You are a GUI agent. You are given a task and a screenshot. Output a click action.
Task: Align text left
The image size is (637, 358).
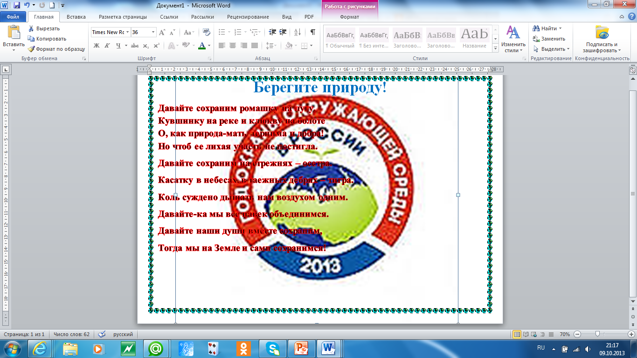tap(222, 46)
